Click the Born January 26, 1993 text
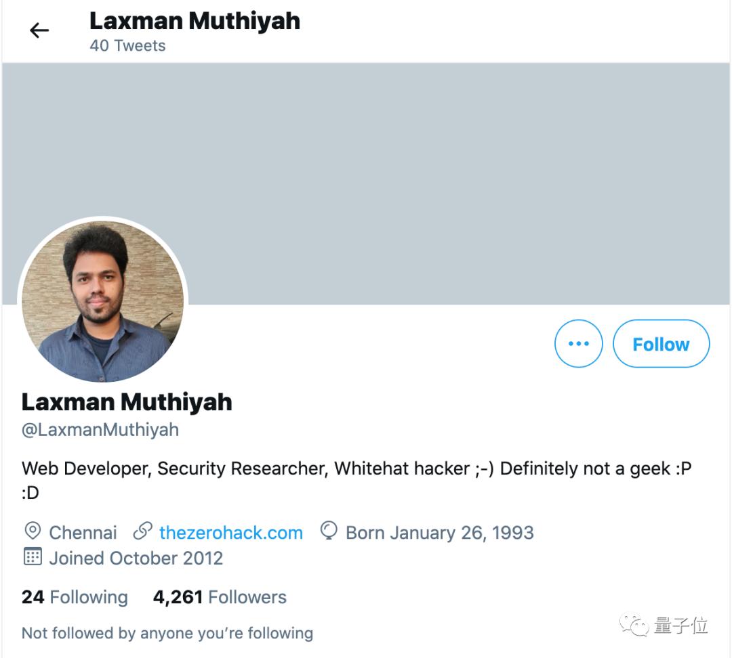Viewport: 732px width, 658px height. click(x=439, y=532)
